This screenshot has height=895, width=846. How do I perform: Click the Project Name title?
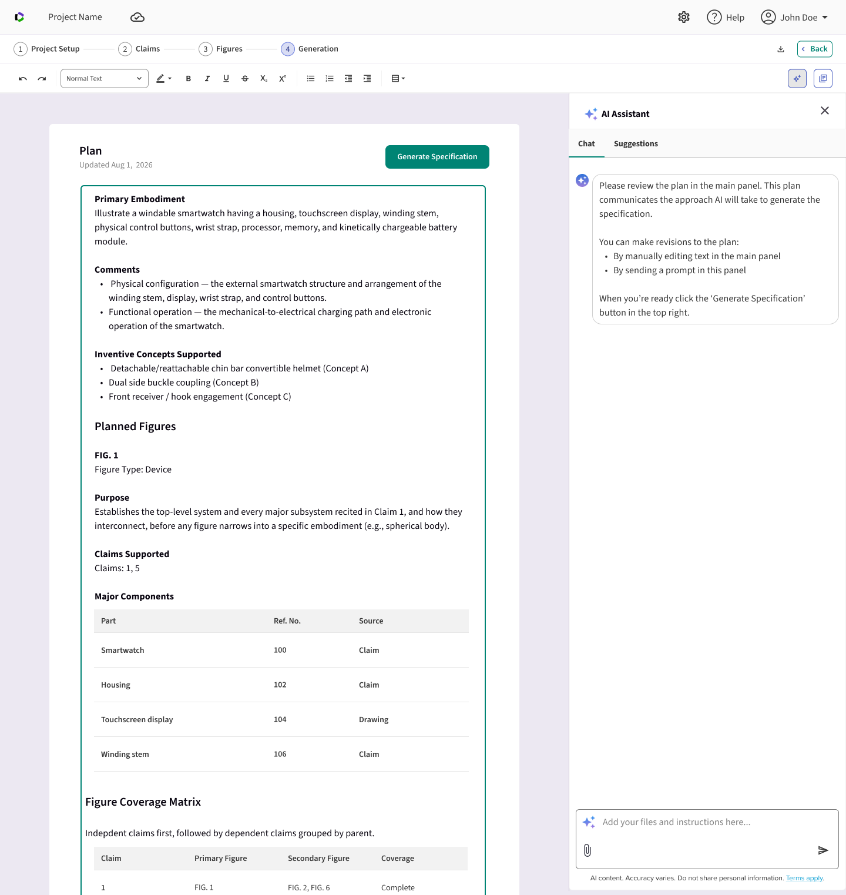(x=75, y=17)
